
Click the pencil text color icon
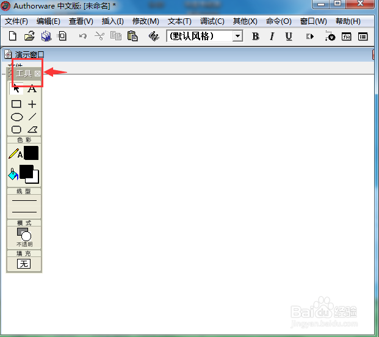pos(15,153)
